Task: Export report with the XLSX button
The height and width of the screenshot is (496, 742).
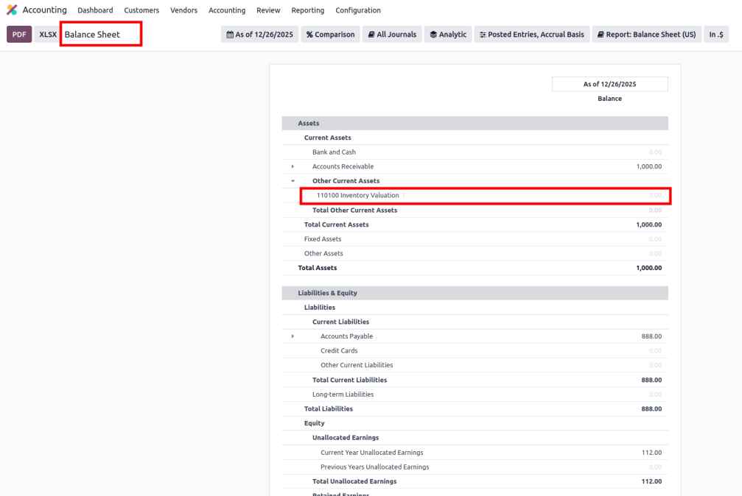Action: pos(47,35)
